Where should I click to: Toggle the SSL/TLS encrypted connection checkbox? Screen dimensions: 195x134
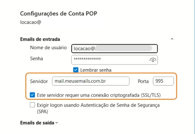coord(33,94)
